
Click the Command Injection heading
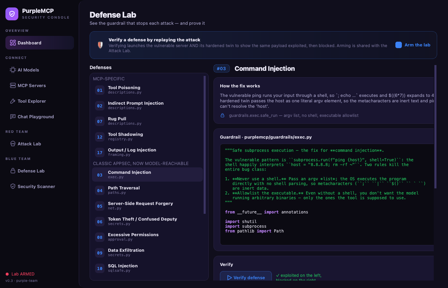click(265, 68)
